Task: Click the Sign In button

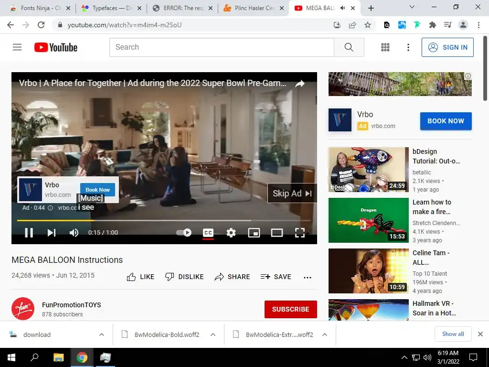Action: coord(447,47)
